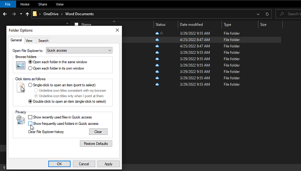Expand the chevron after OneDrive breadcrumb
The width and height of the screenshot is (301, 171).
(x=62, y=14)
